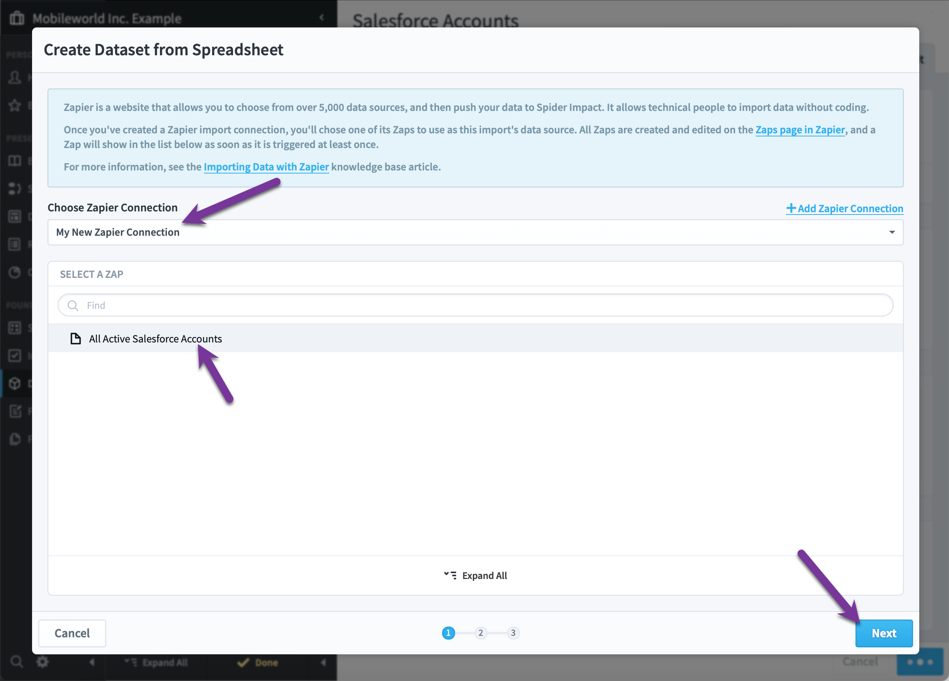Click the Expand All icon in dialog
The height and width of the screenshot is (681, 949).
click(450, 575)
